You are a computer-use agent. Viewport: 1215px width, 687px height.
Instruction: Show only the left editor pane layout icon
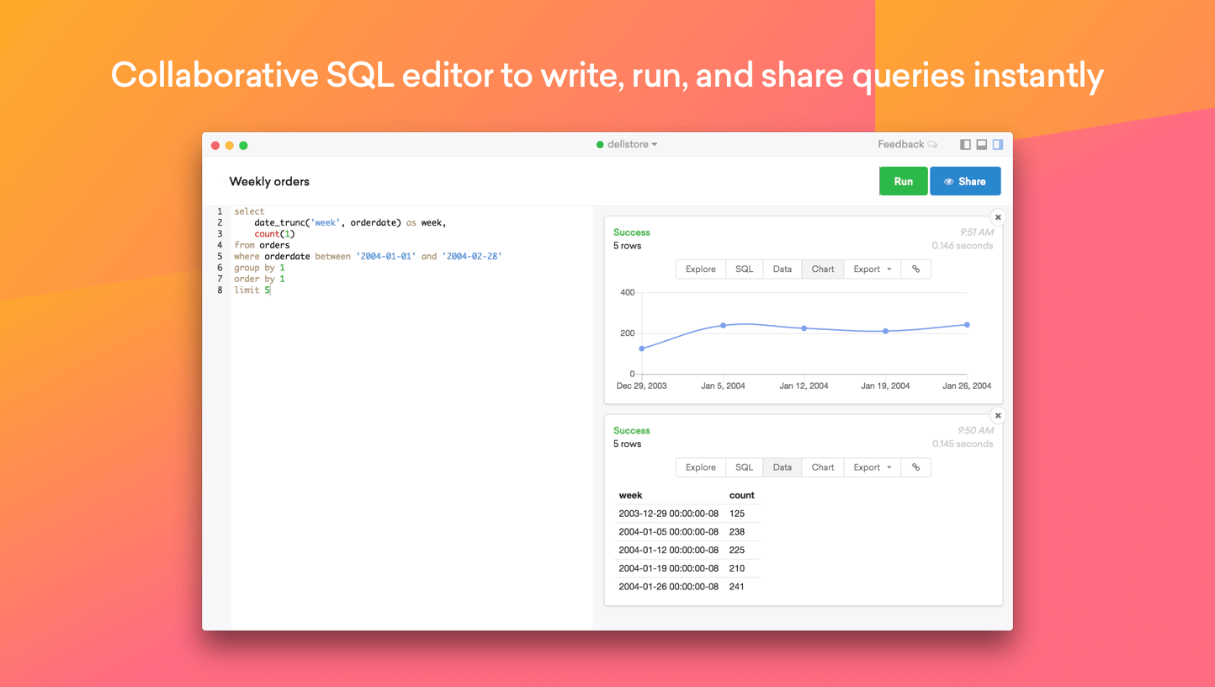click(966, 145)
